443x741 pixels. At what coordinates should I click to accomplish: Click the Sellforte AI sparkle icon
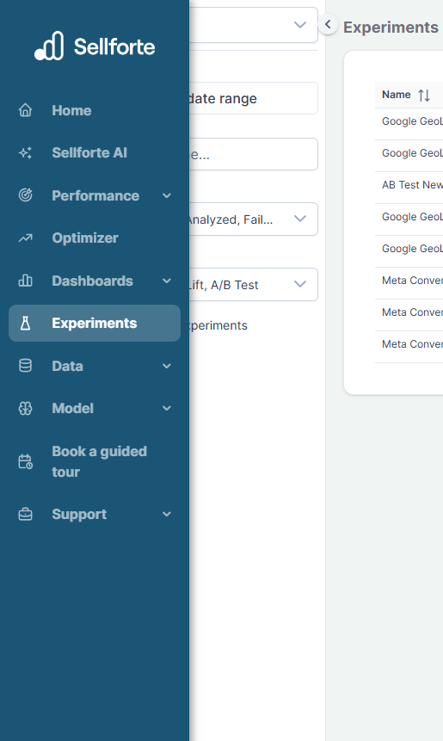[x=26, y=152]
